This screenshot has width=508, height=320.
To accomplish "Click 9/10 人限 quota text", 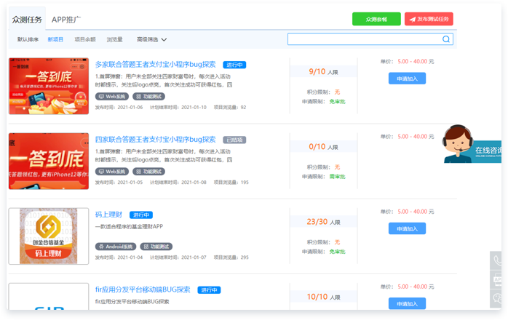I will [323, 71].
